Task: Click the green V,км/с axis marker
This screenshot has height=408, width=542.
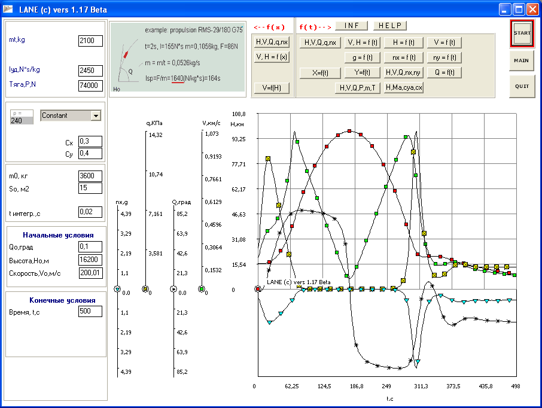Action: [x=202, y=290]
